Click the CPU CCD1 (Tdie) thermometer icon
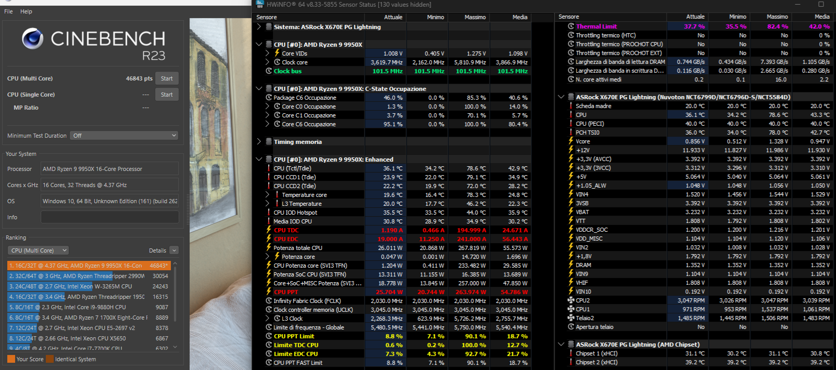Image resolution: width=836 pixels, height=370 pixels. point(269,177)
